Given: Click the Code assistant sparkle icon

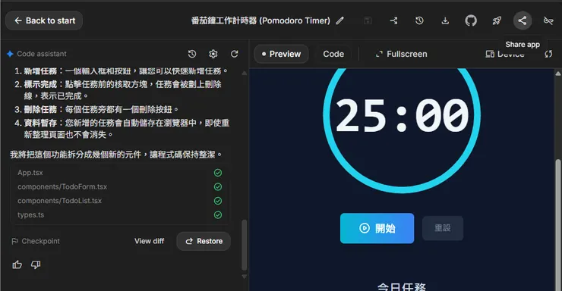Looking at the screenshot, I should point(10,54).
